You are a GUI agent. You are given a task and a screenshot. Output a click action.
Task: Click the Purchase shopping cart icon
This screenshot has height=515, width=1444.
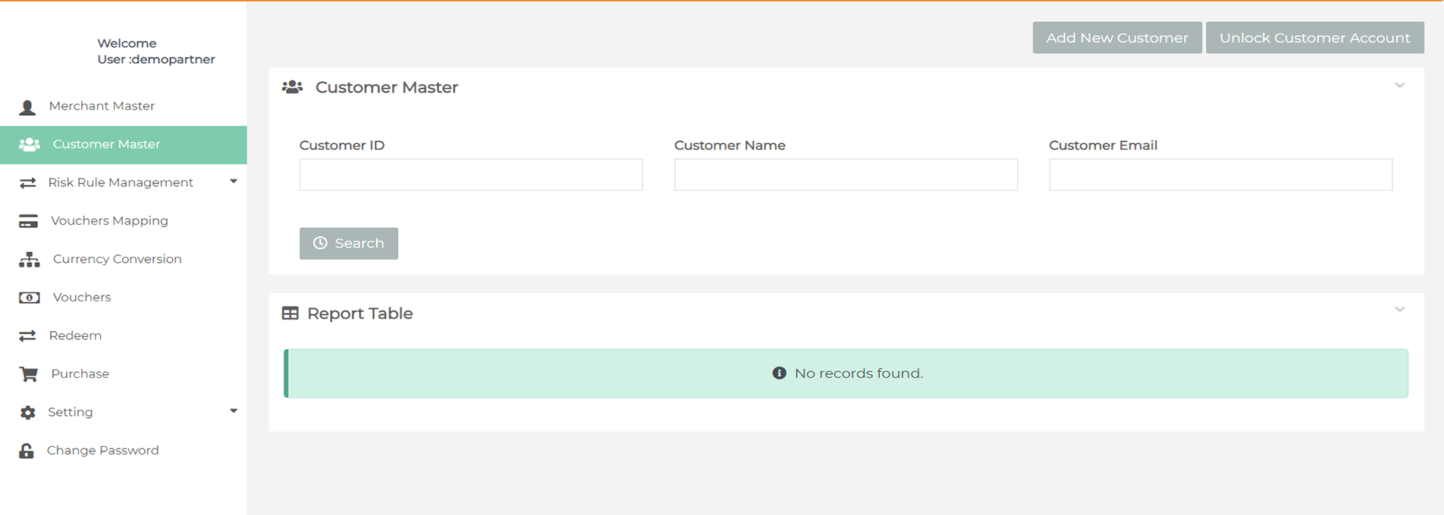[x=28, y=374]
